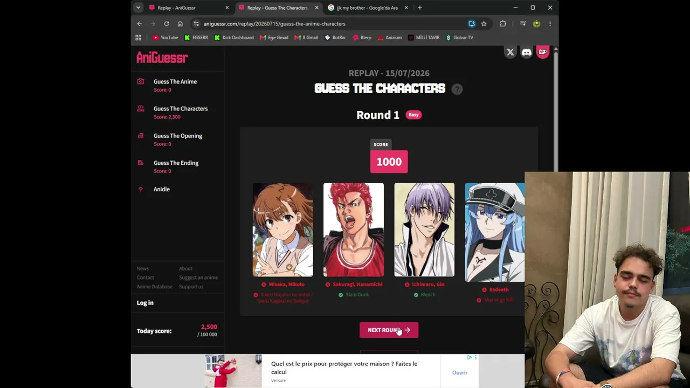
Task: Open the Contact footer link
Action: pos(145,278)
